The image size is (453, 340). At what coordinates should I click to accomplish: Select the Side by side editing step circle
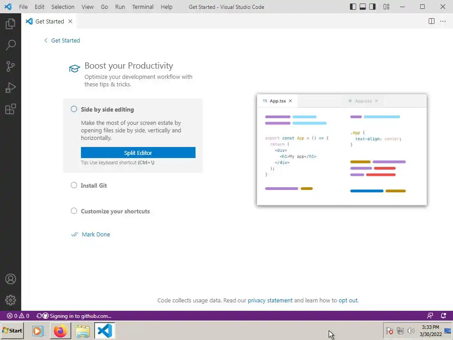tap(74, 109)
